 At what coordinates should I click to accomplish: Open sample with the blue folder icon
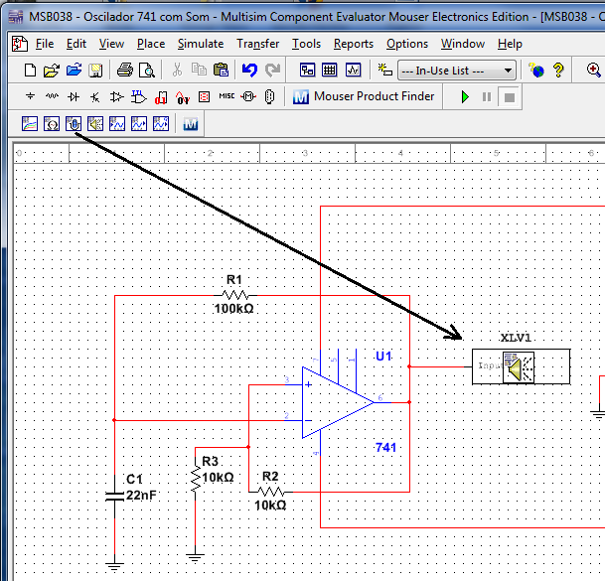74,71
